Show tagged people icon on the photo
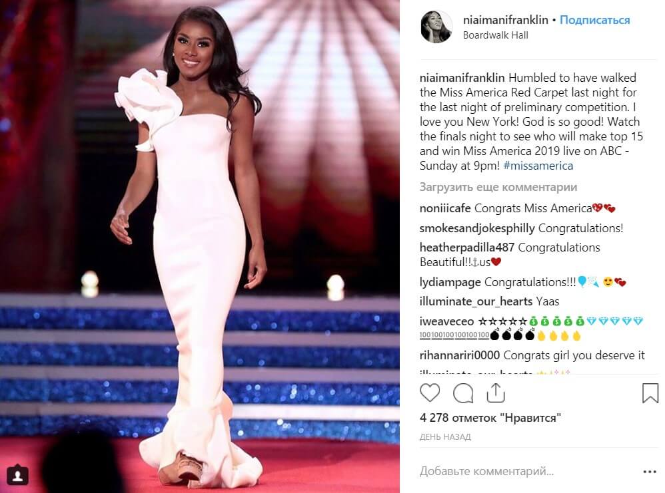Viewport: 665px width, 493px height. (x=17, y=475)
